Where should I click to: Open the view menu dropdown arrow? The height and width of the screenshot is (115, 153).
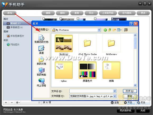click(x=121, y=30)
